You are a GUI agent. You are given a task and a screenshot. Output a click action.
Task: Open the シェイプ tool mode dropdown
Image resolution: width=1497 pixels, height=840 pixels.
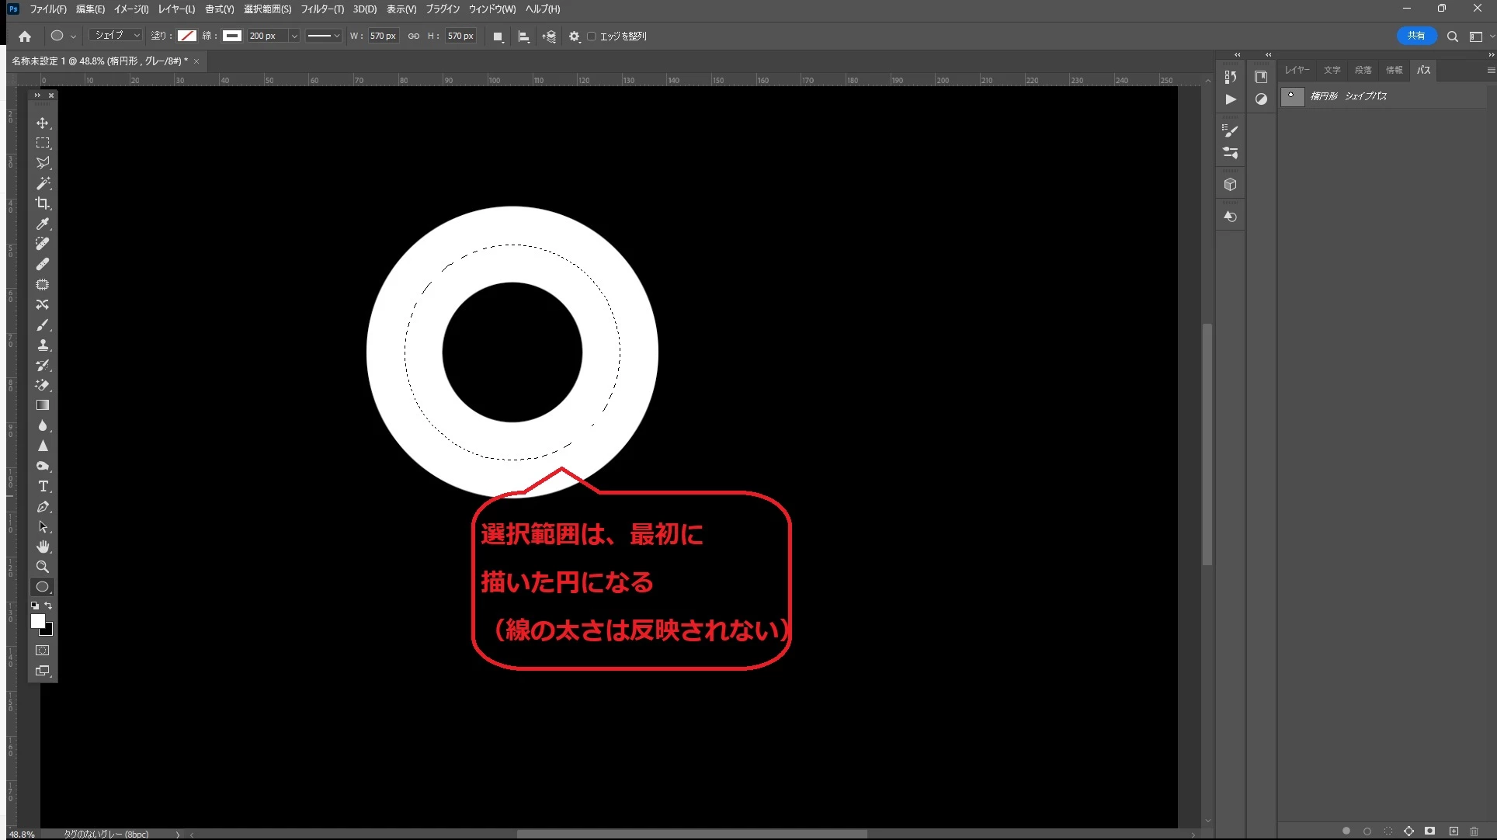[116, 36]
